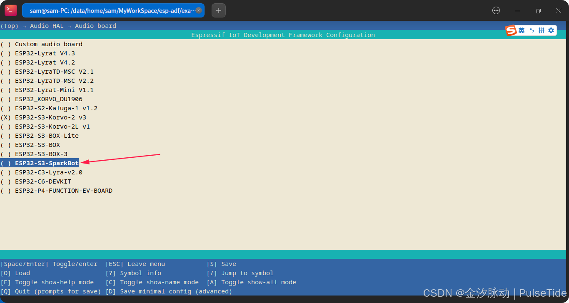The height and width of the screenshot is (303, 569).
Task: Select ESP32-Lyrat-Mini V1.1 board
Action: [x=47, y=90]
